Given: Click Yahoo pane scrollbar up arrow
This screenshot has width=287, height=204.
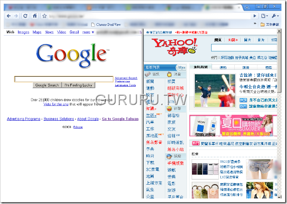Looking at the screenshot, I should coord(279,31).
